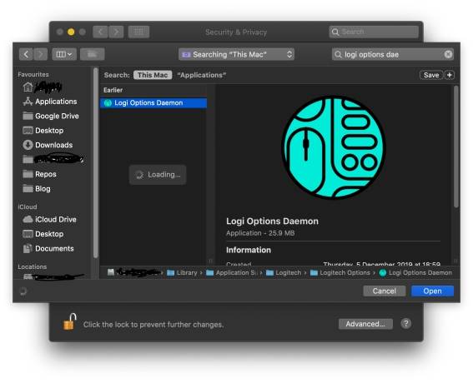Viewport: 473px width, 383px height.
Task: Open the help question mark button
Action: pos(406,324)
